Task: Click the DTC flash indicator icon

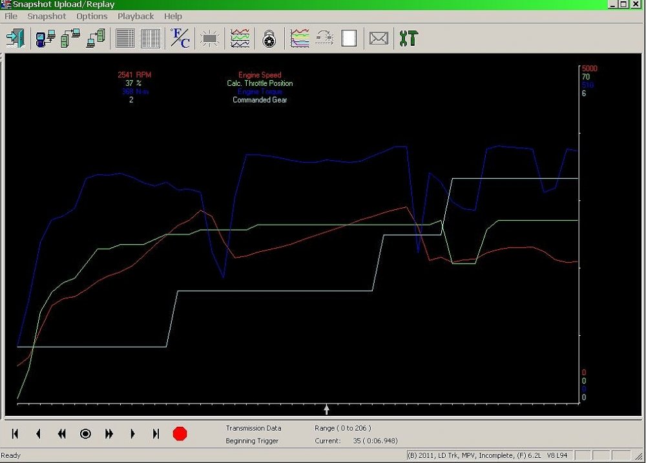Action: (x=209, y=38)
